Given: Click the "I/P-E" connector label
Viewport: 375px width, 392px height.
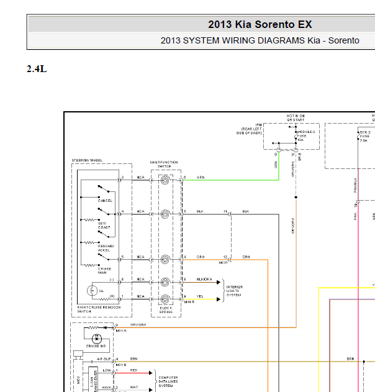Looking at the screenshot, I should pos(300,157).
